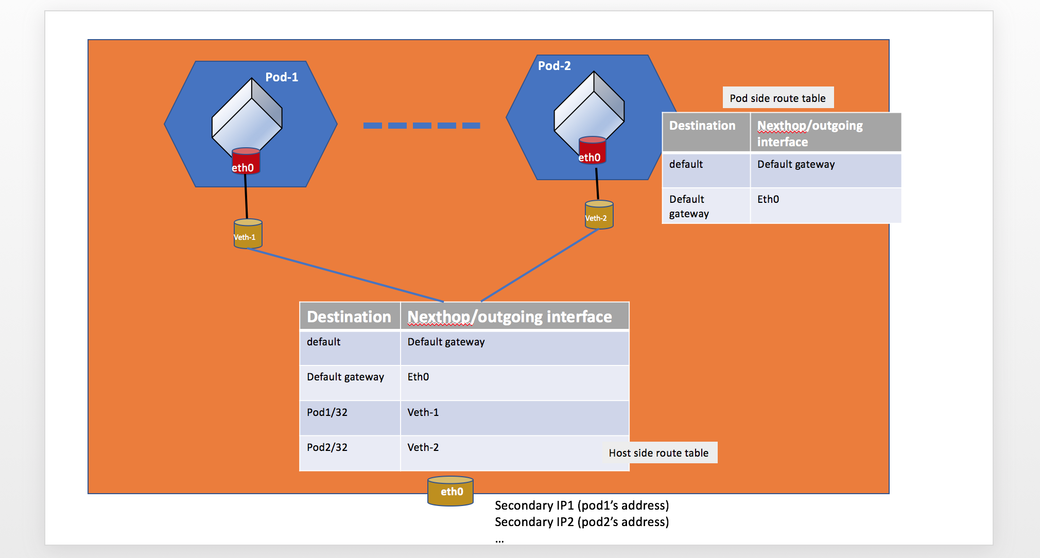Click host table Destination header
1040x558 pixels.
(350, 316)
